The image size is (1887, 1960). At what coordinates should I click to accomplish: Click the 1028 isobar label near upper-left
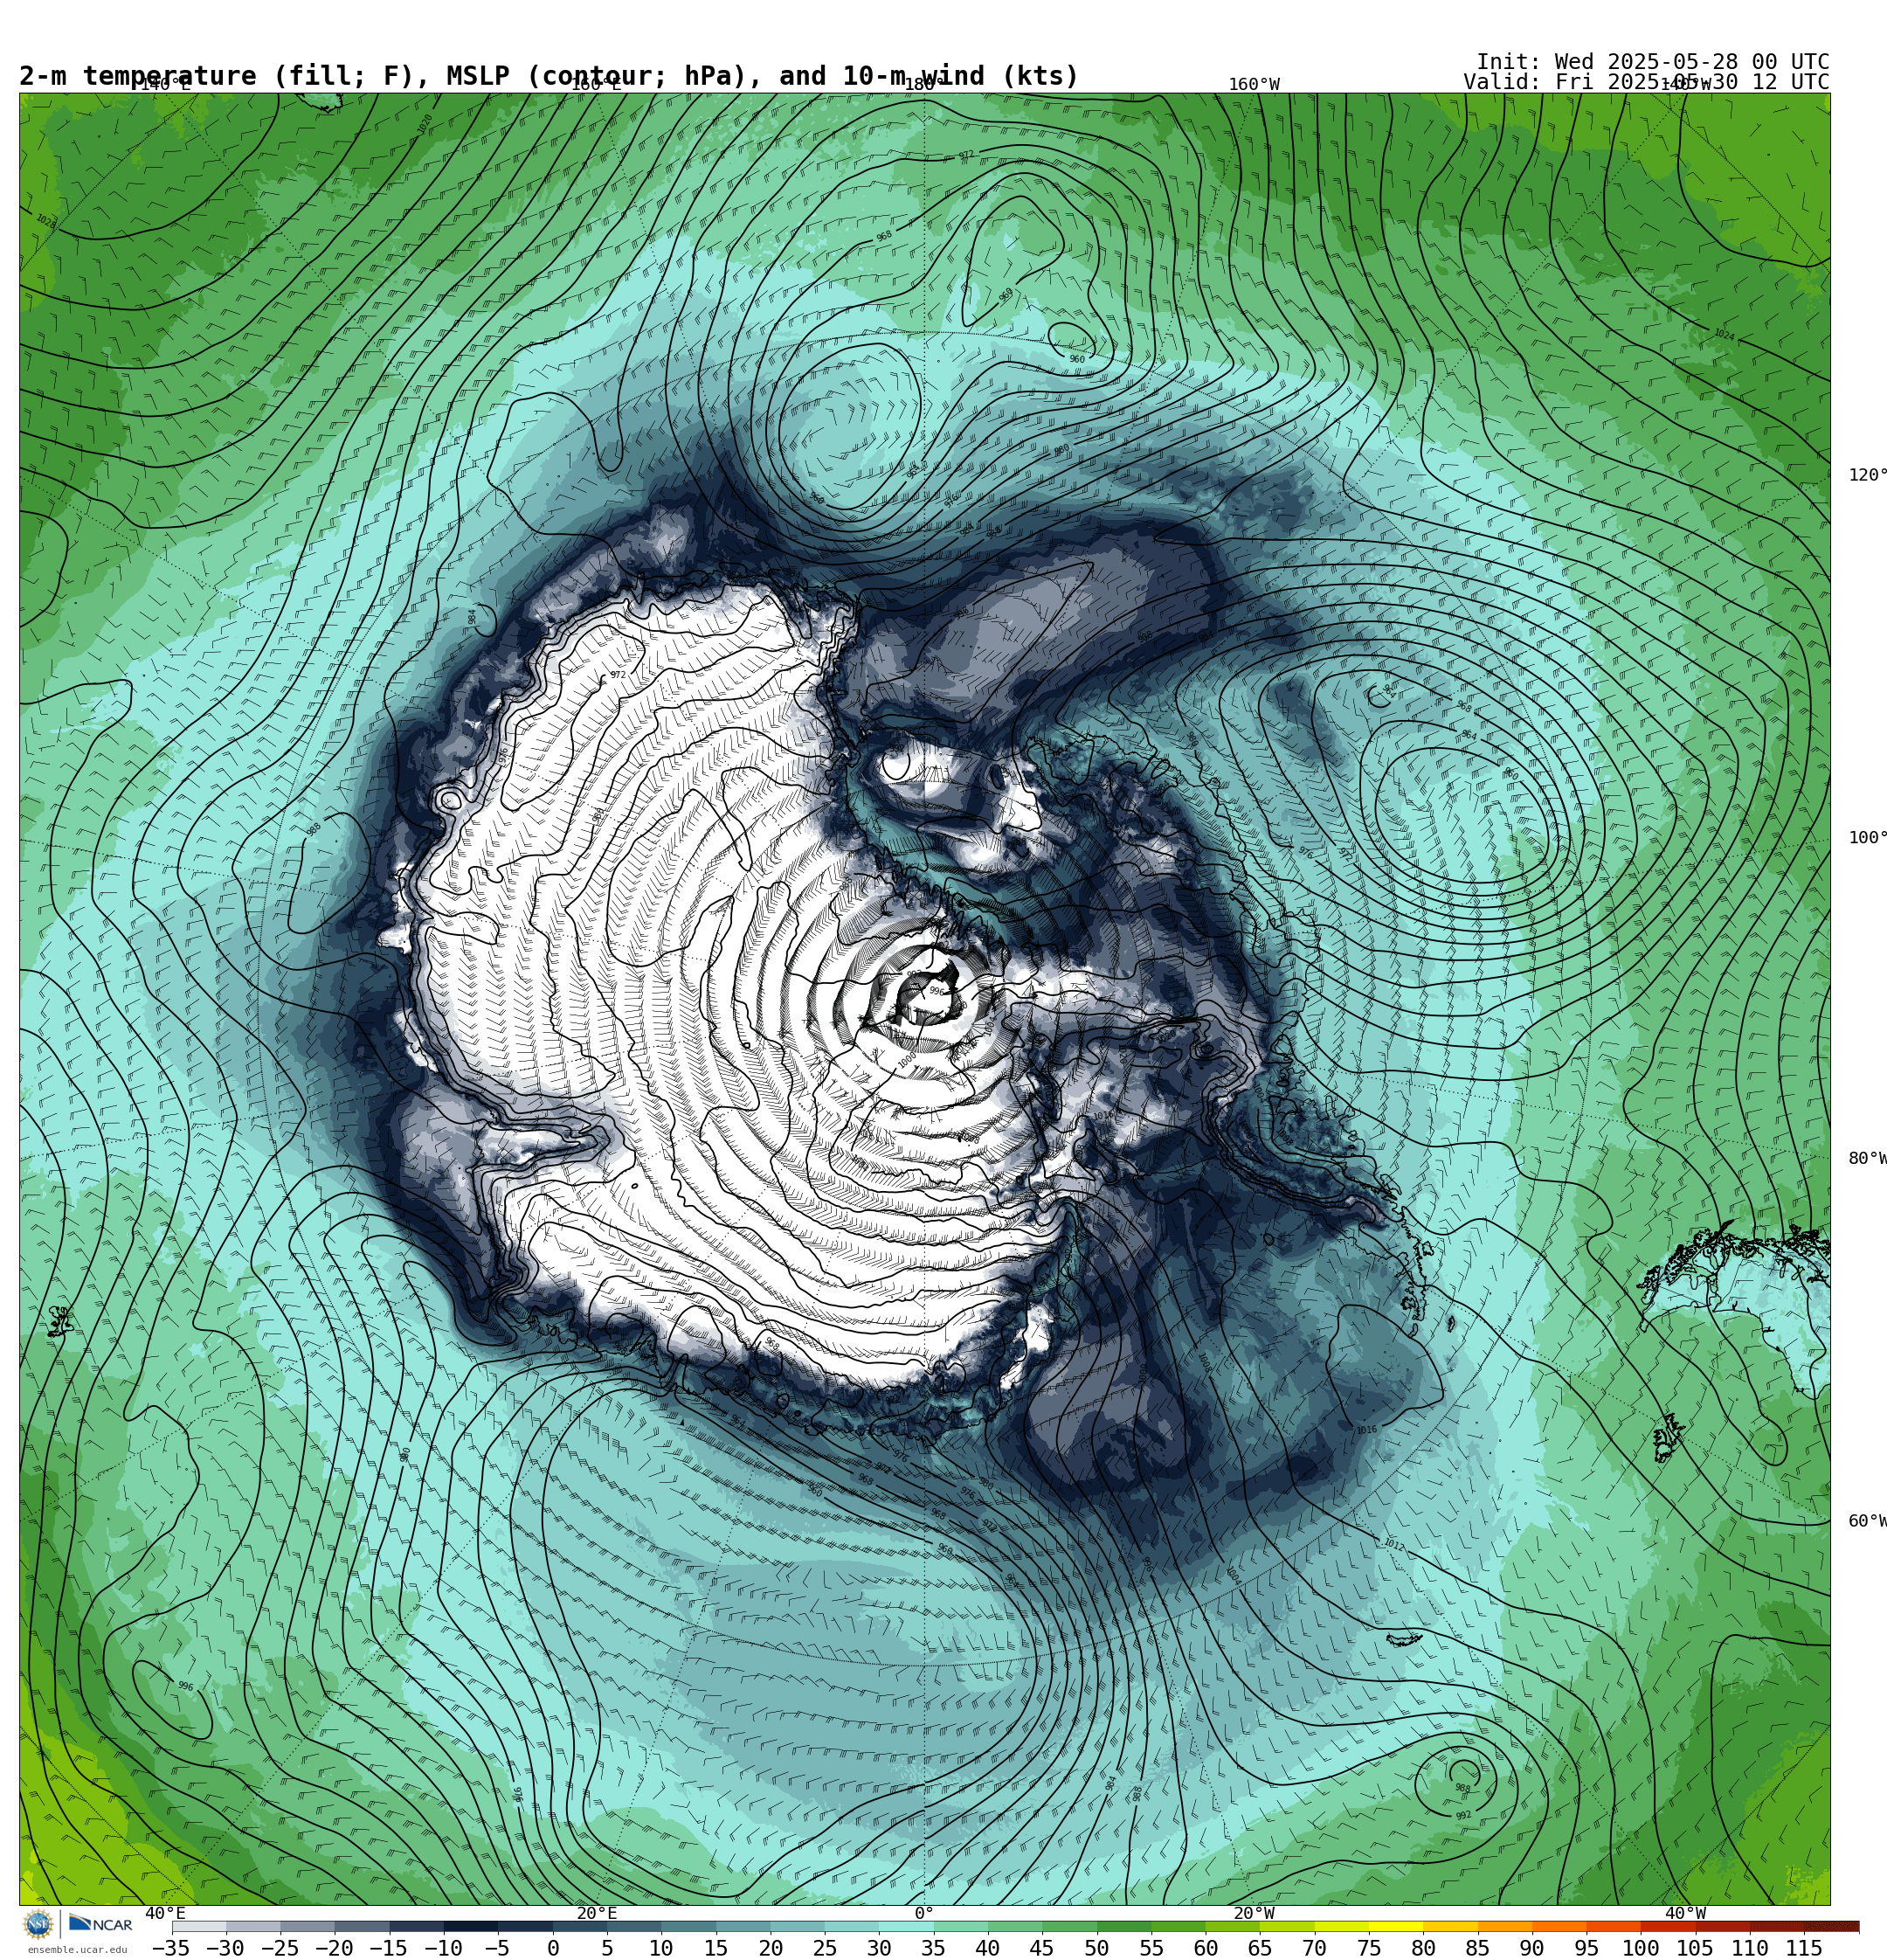[46, 221]
